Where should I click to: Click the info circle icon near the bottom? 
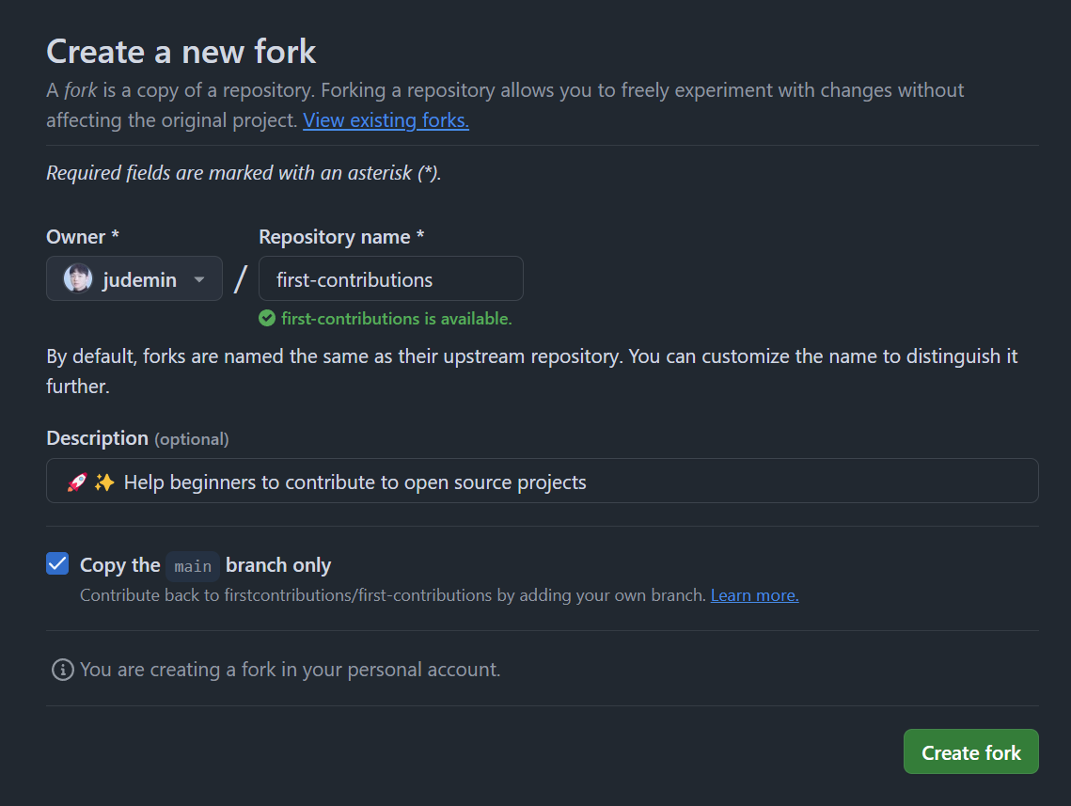point(61,669)
